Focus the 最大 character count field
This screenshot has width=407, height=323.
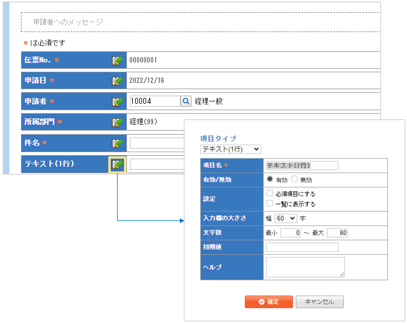337,233
